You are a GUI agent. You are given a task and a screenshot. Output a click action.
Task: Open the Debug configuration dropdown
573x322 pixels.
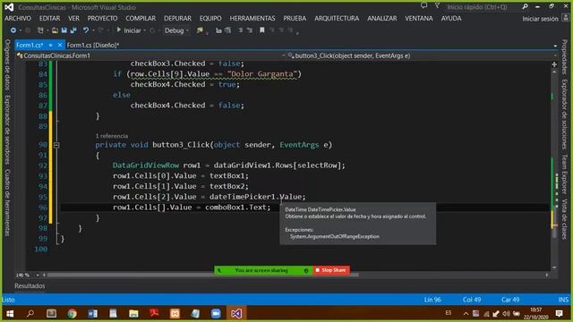[x=176, y=30]
